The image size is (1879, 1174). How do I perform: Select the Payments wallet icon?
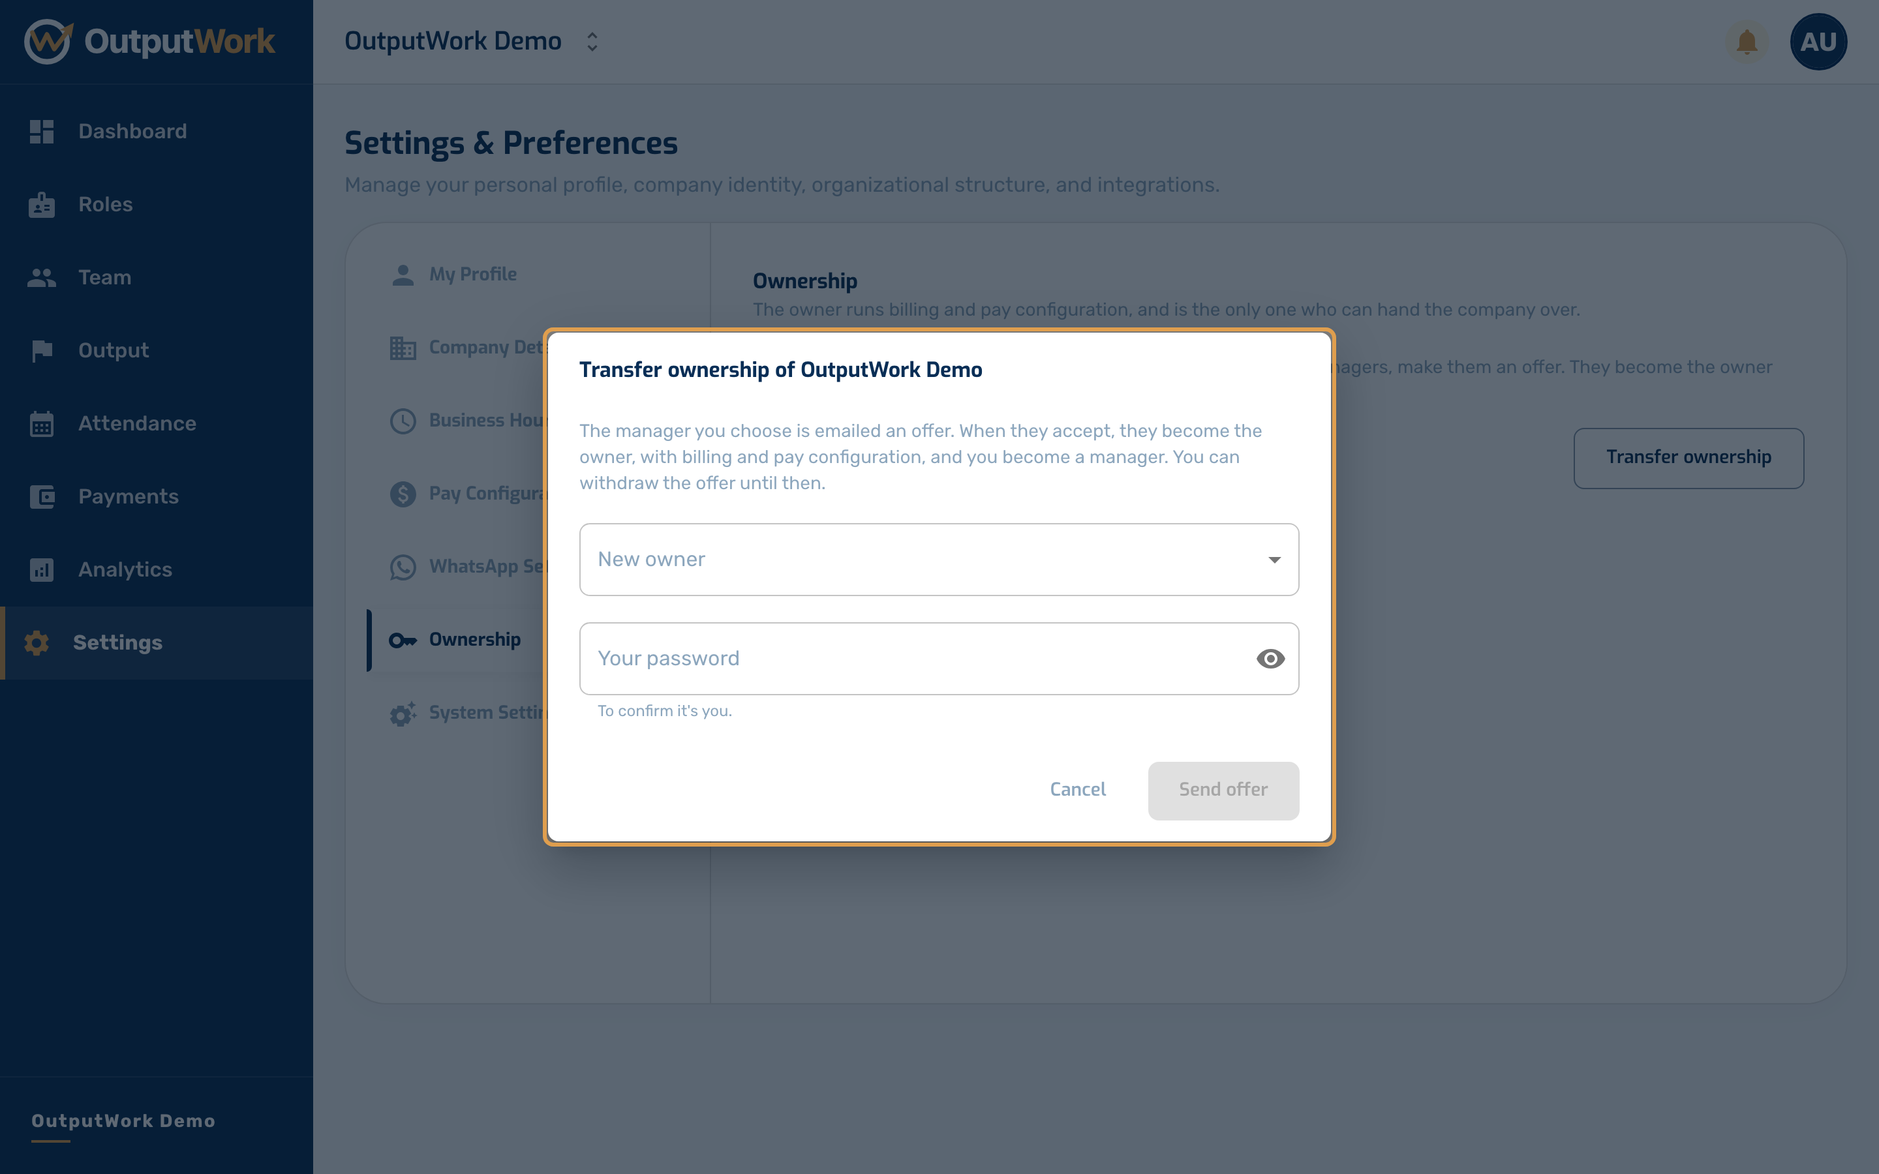(x=41, y=497)
